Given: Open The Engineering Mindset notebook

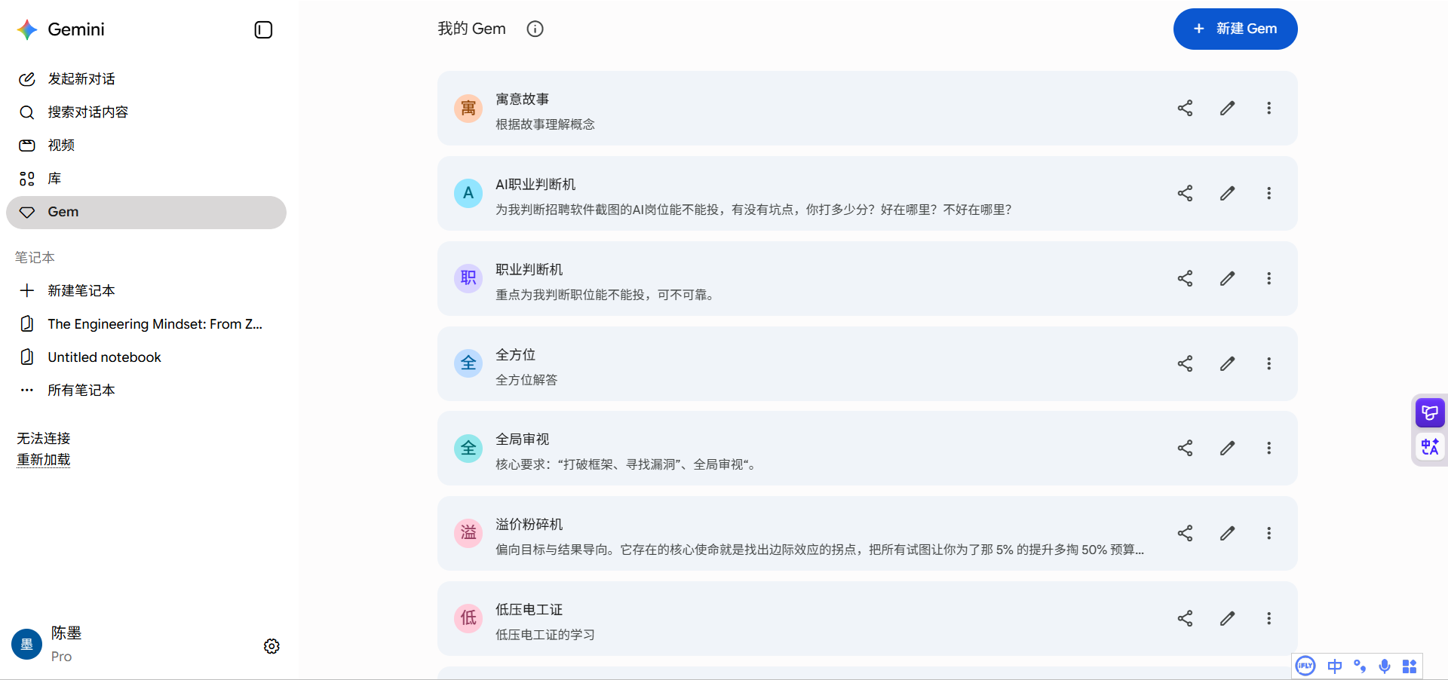Looking at the screenshot, I should point(146,324).
